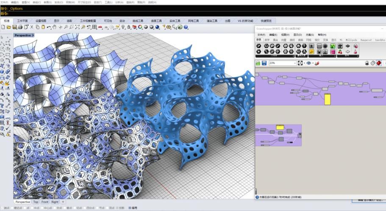
Task: Click the Grasshopper open document green icon
Action: (x=258, y=63)
